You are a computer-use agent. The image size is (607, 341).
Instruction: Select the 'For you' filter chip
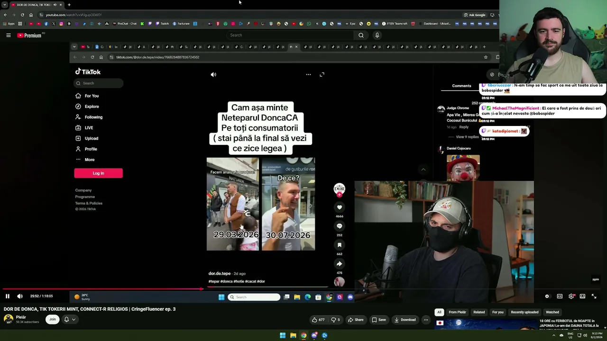497,312
